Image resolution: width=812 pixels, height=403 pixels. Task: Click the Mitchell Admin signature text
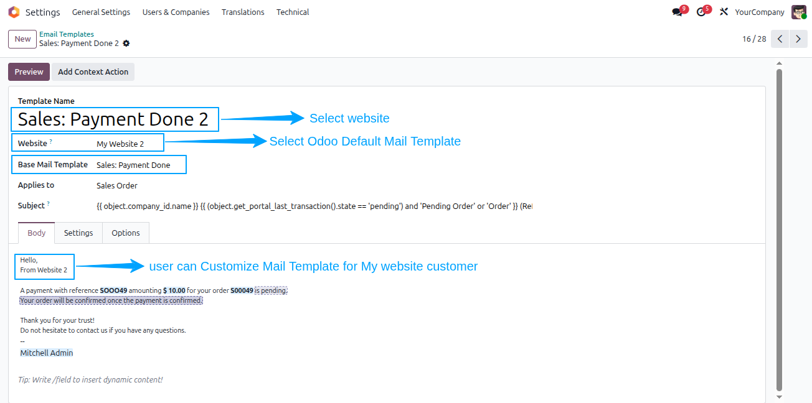[47, 353]
